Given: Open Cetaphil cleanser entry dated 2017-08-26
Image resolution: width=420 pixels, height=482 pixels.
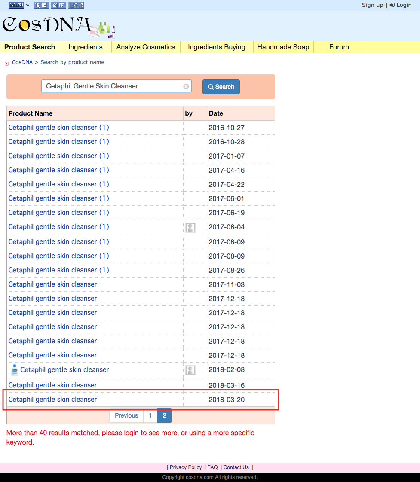Looking at the screenshot, I should click(59, 270).
